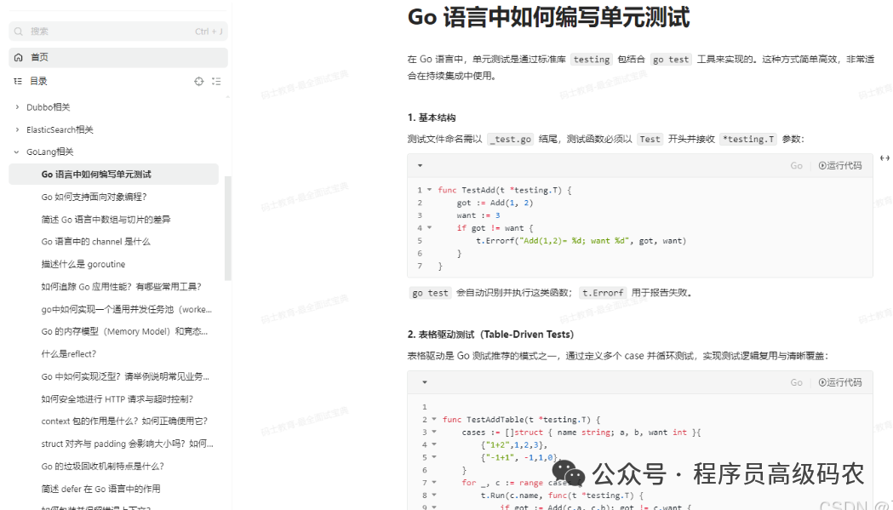Viewport: 893px width, 510px height.
Task: Open Go 的垃圾回收机制特点是什么?
Action: 102,466
